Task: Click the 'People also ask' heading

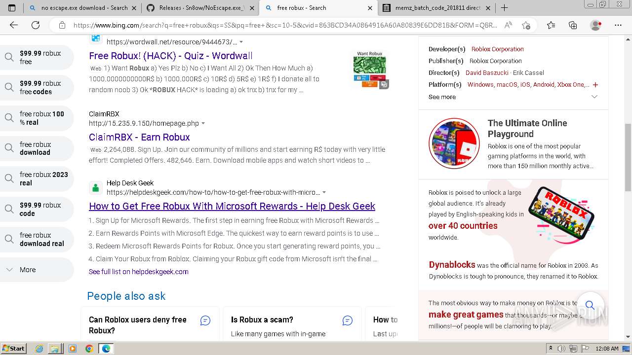Action: click(126, 296)
